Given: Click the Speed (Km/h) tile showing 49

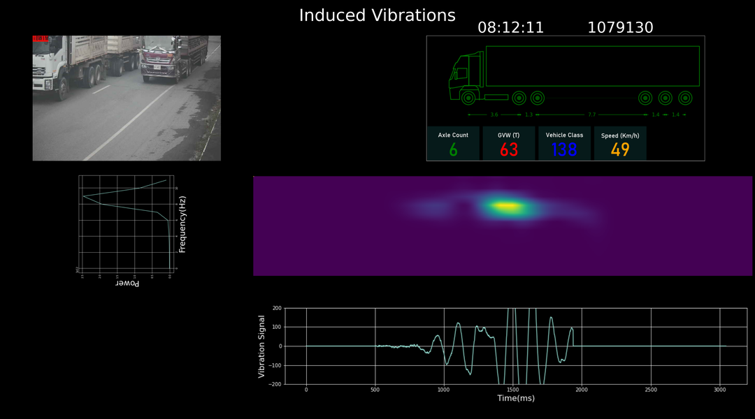Looking at the screenshot, I should [620, 143].
